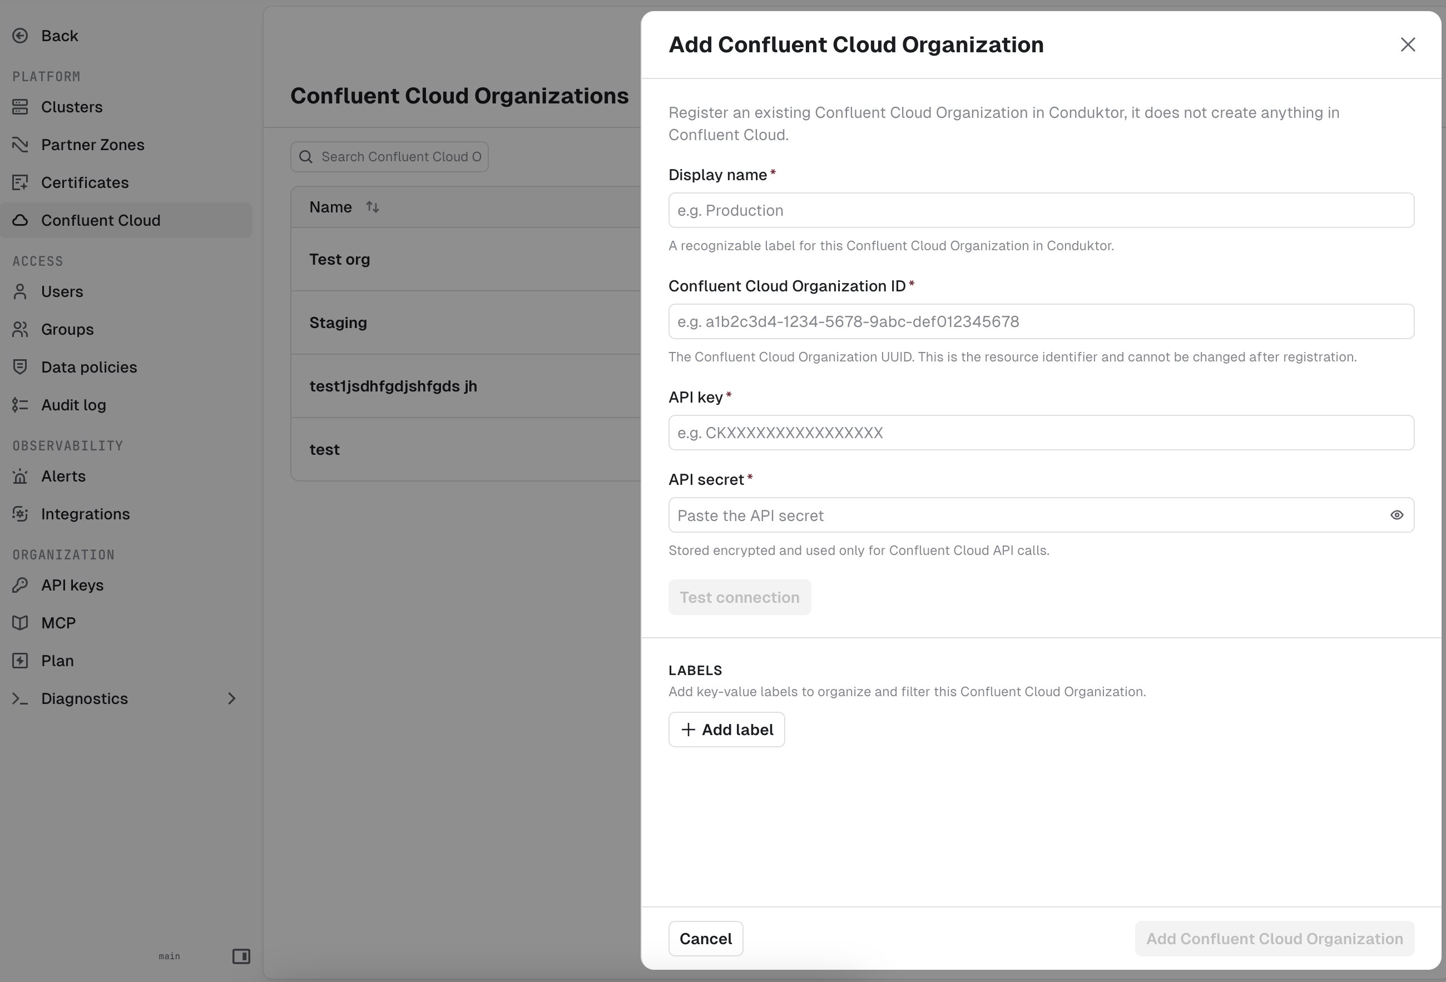Show API secret with eye icon
The image size is (1446, 982).
point(1396,515)
